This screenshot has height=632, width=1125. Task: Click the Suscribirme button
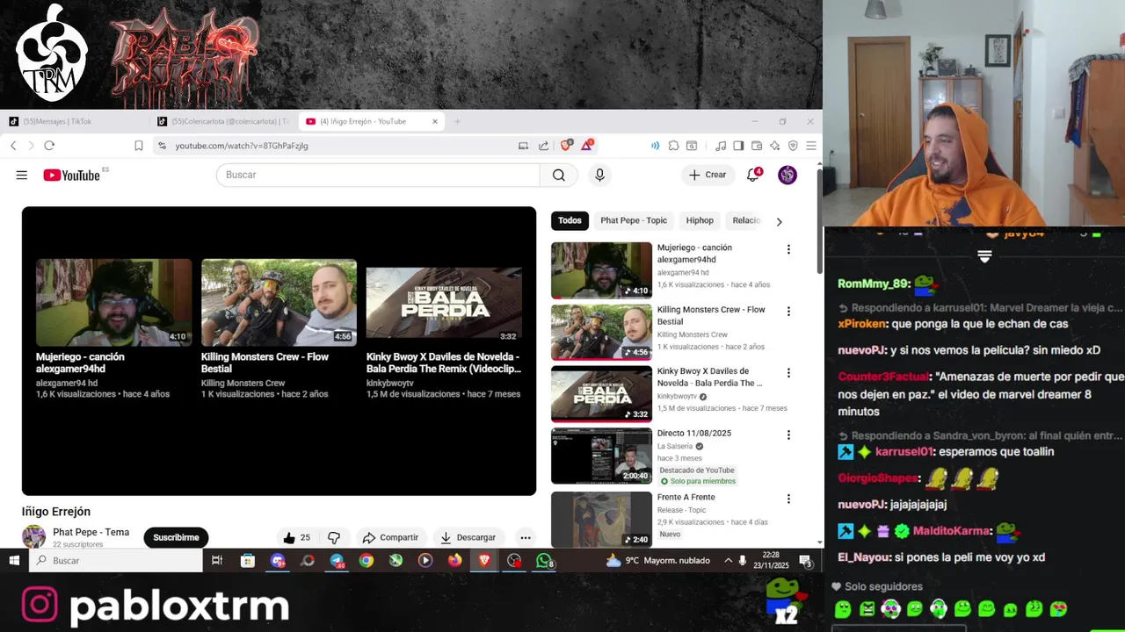coord(176,537)
